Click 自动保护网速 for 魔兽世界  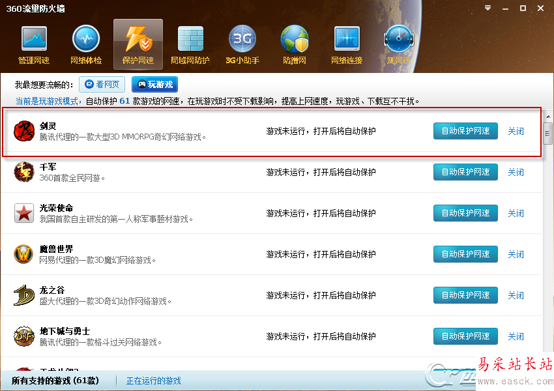465,254
